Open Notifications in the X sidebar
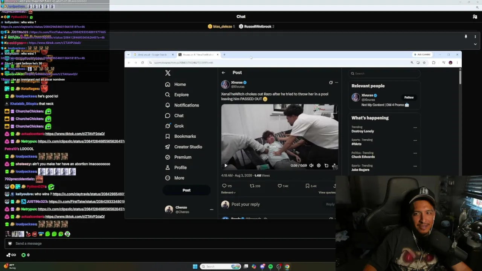The width and height of the screenshot is (482, 271). click(x=182, y=105)
